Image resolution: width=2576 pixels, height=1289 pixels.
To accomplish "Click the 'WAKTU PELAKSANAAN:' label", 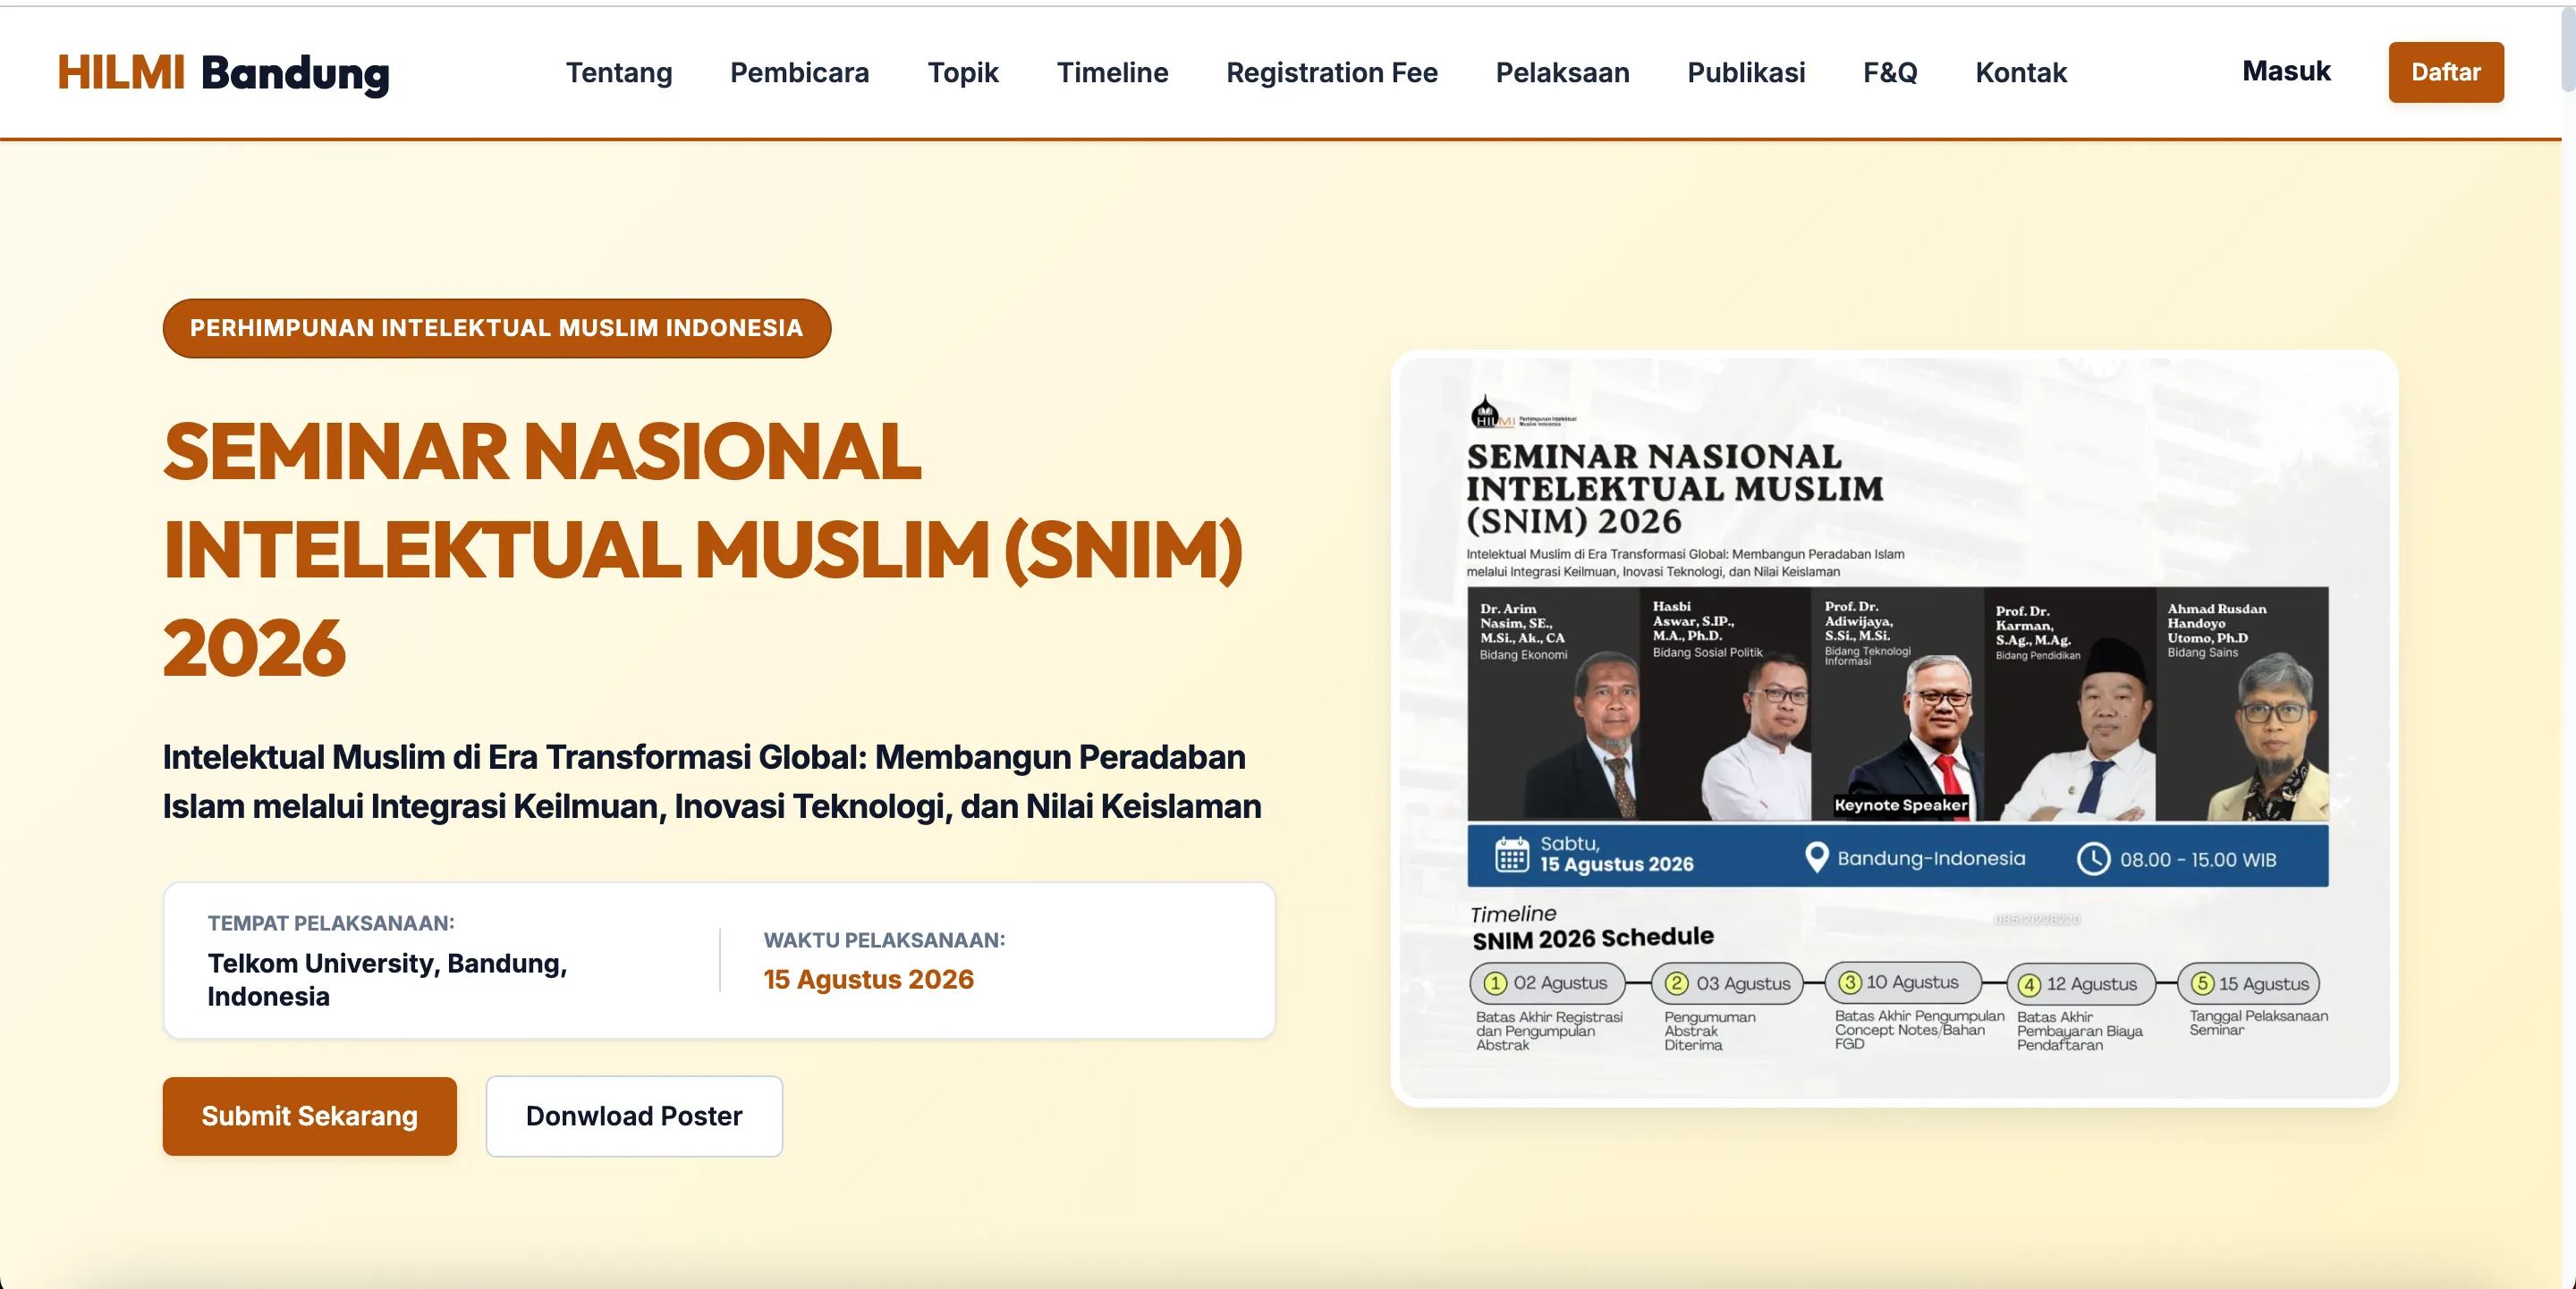I will coord(884,940).
